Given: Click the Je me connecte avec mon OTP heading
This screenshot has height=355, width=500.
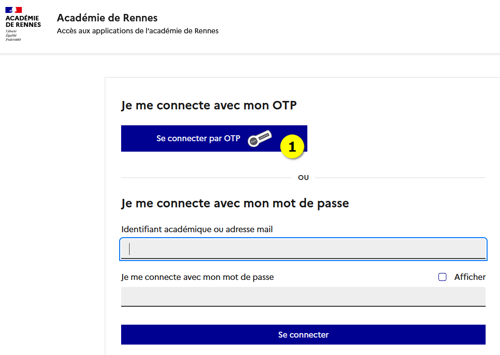Looking at the screenshot, I should pos(209,105).
